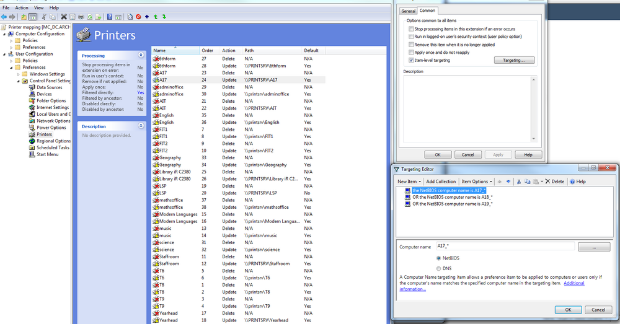Screen dimensions: 620x324
Task: Click the computer icon for the A19_* targeting item
Action: (408, 204)
